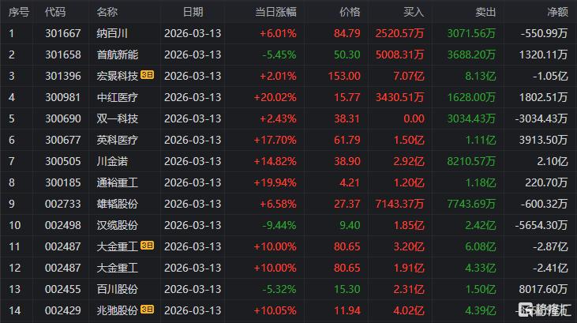Select the 英科医疗 row

[117, 140]
